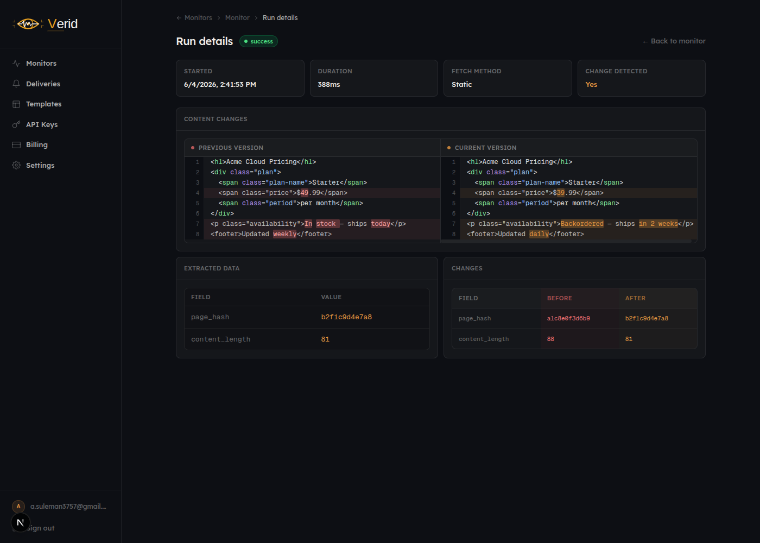Click the highlighted phrase in 2 weeks
760x543 pixels.
658,224
